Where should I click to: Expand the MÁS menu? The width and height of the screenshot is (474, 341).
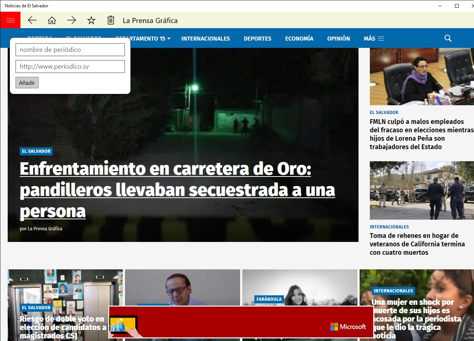pyautogui.click(x=374, y=38)
